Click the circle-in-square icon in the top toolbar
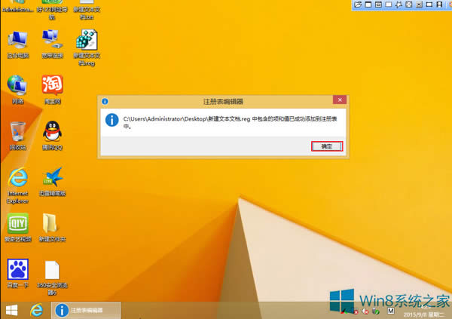 click(409, 5)
